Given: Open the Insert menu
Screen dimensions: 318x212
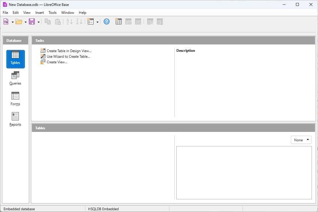Looking at the screenshot, I should coord(39,13).
